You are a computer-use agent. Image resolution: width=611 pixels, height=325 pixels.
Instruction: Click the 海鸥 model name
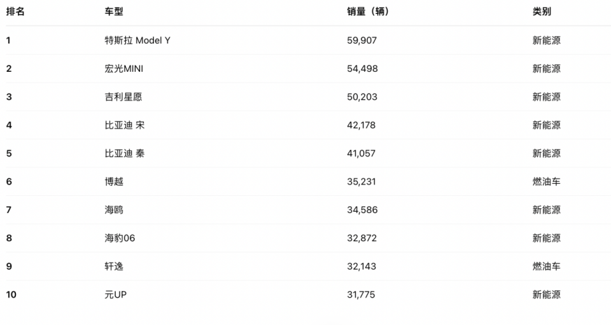click(114, 210)
